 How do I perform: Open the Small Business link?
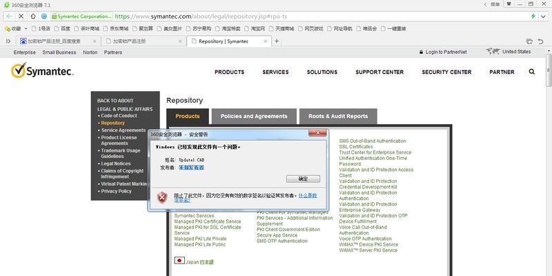(x=59, y=52)
